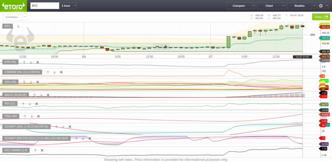Remove the ATR (40) study
Viewport: 332px width, 162px height.
pyautogui.click(x=38, y=62)
